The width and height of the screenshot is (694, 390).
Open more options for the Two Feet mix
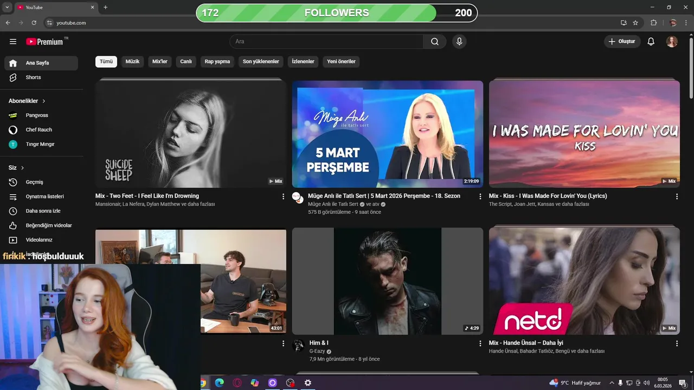pos(283,197)
